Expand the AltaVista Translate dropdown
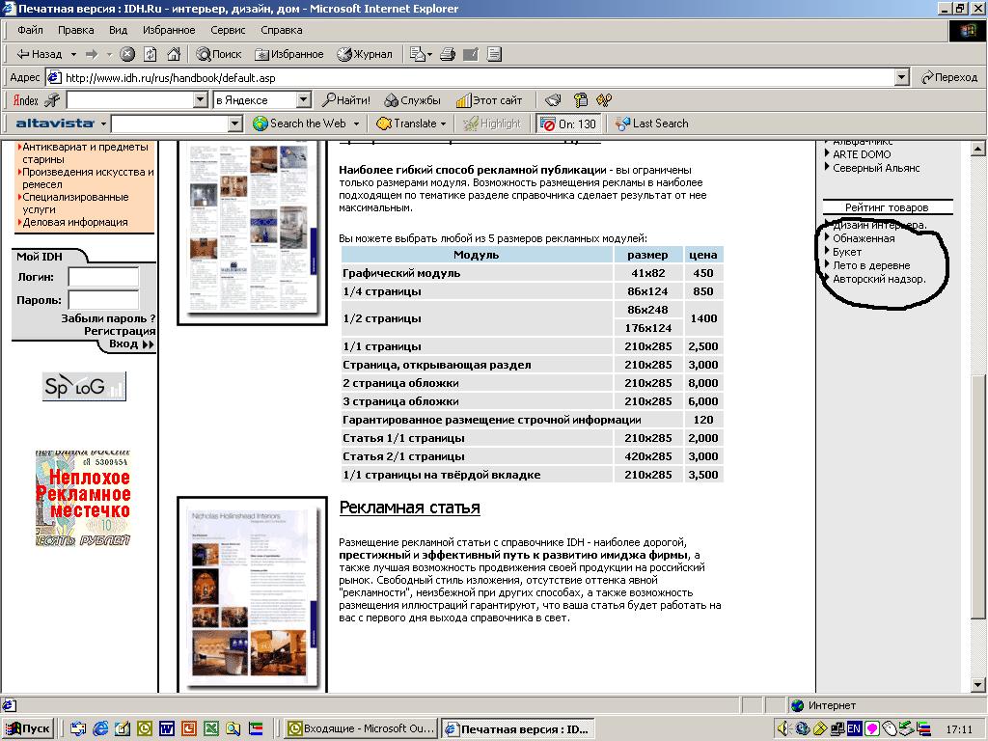This screenshot has width=988, height=741. 443,123
